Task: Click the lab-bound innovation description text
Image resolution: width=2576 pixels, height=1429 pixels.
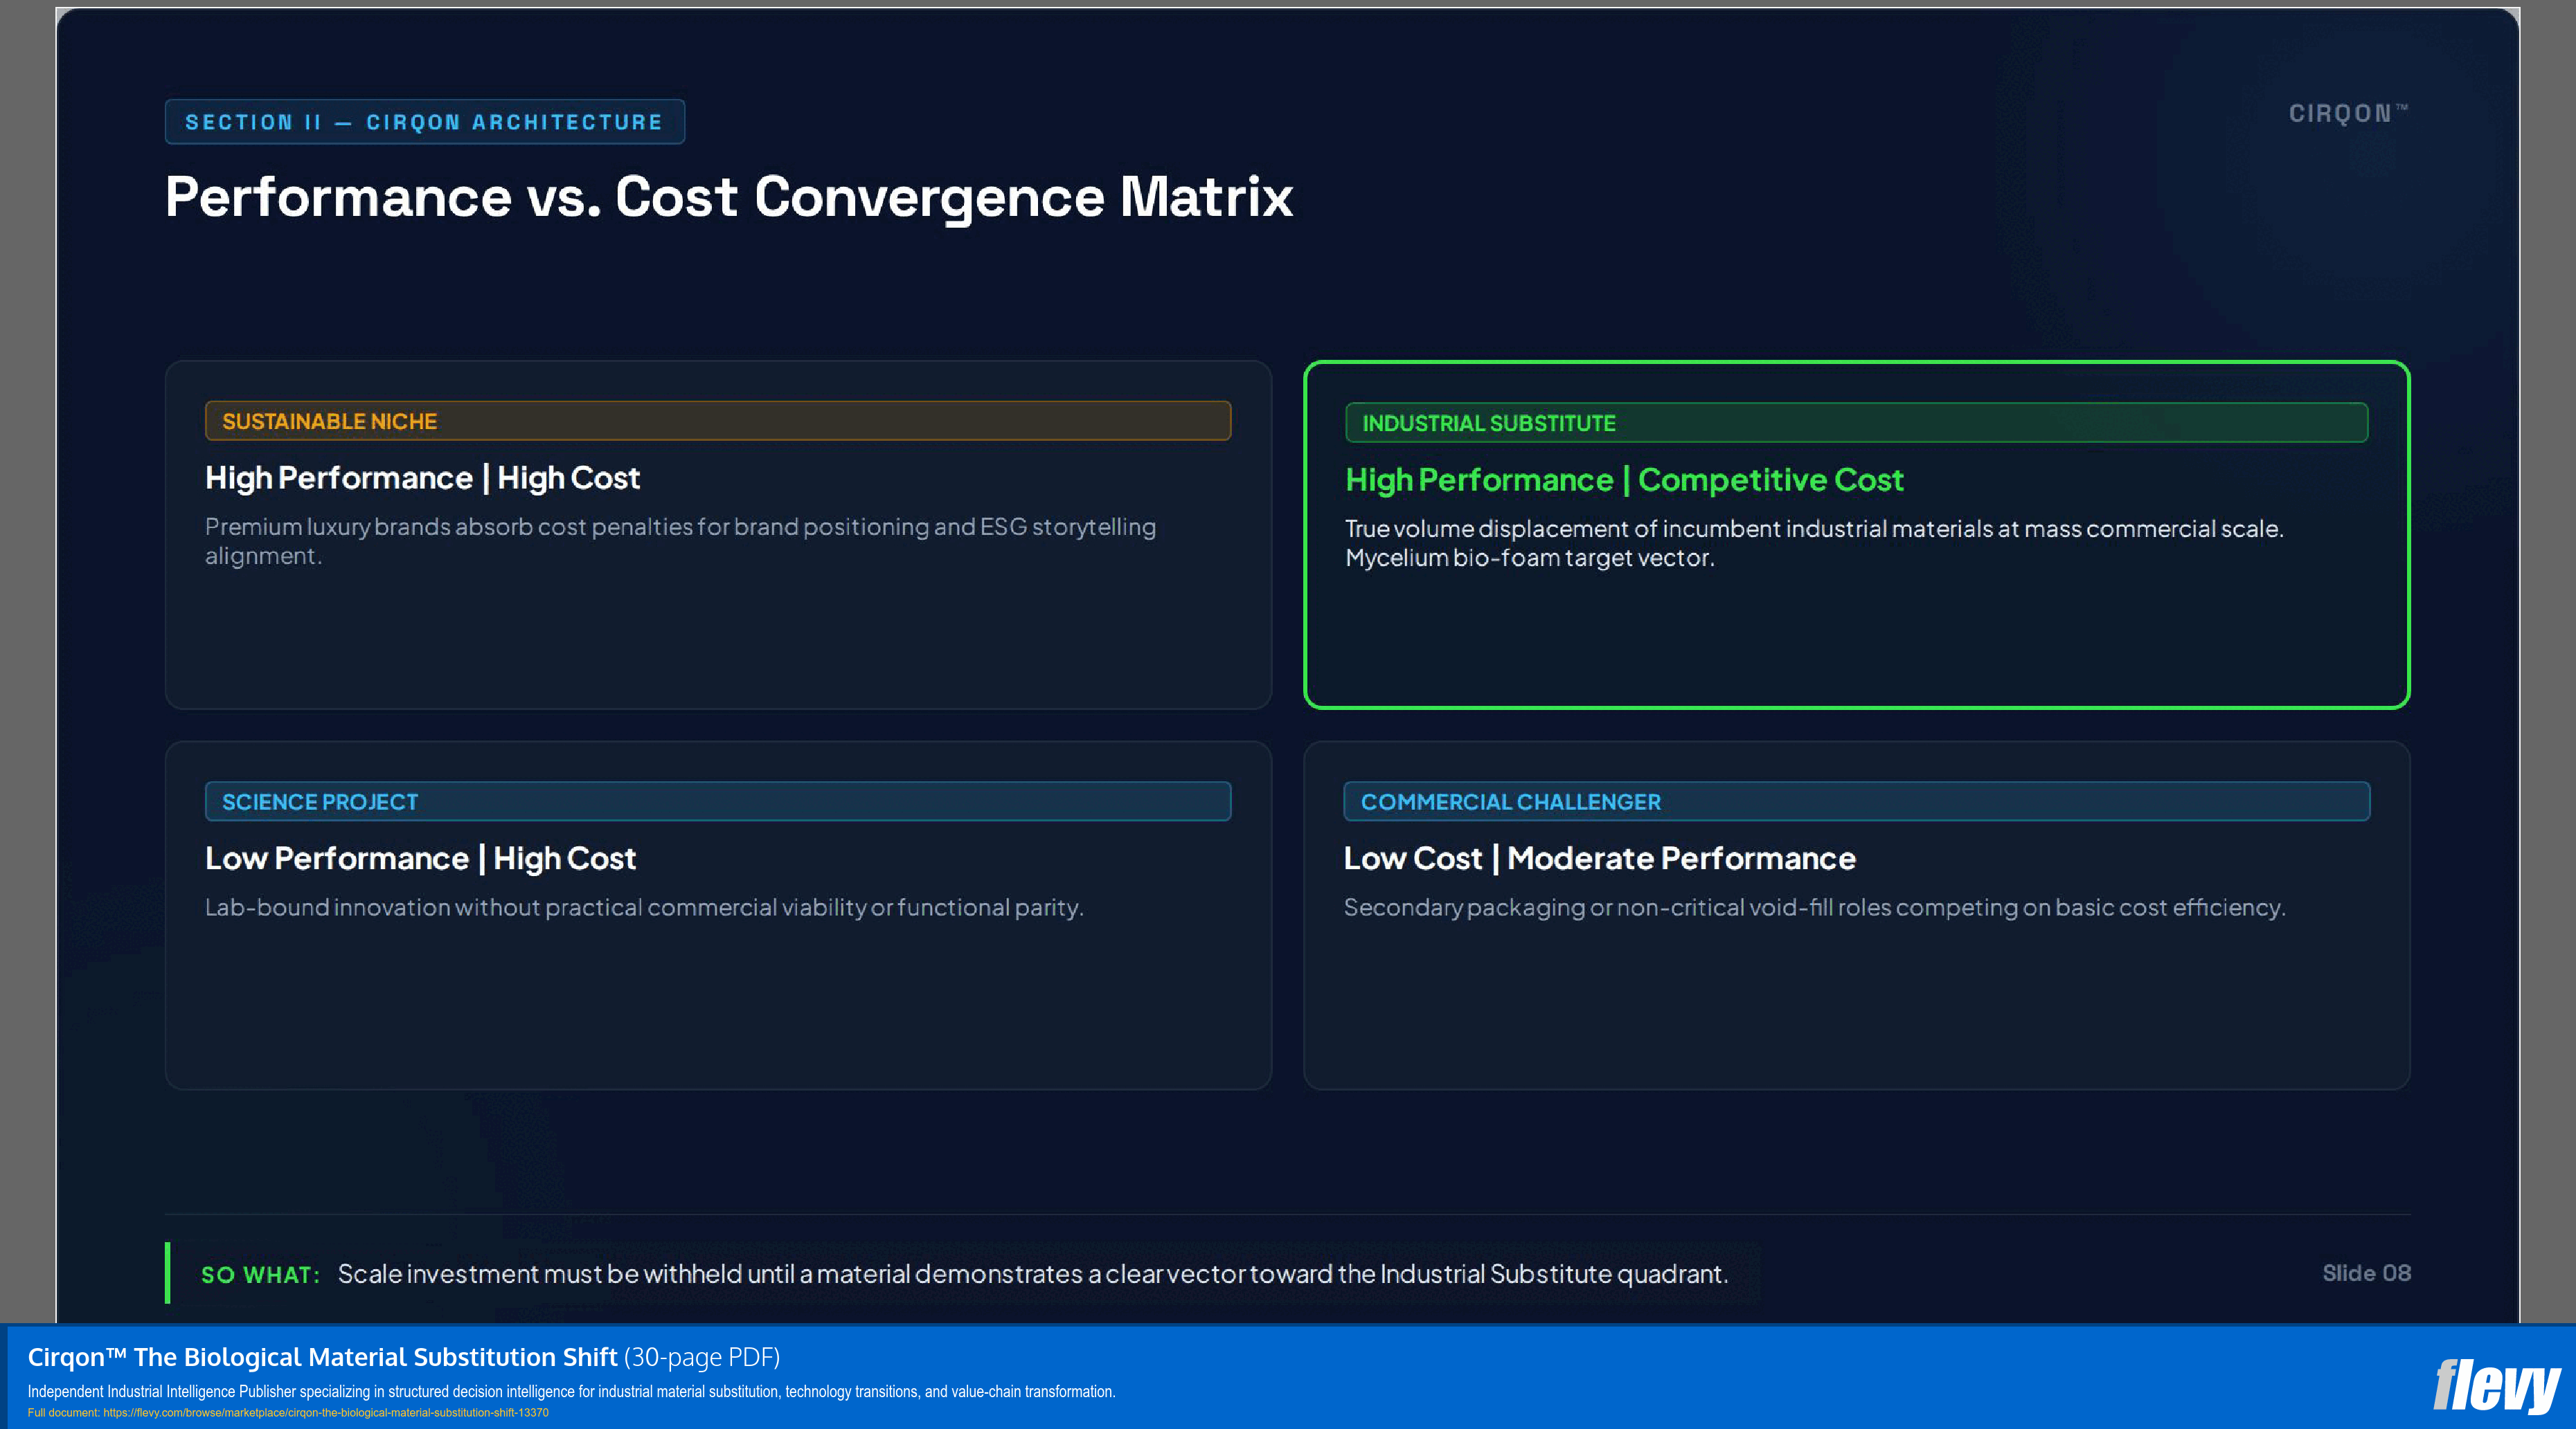Action: point(644,907)
